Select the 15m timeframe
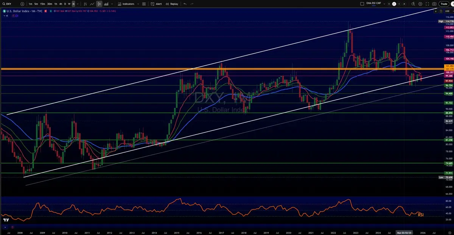This screenshot has height=235, width=454. point(42,4)
